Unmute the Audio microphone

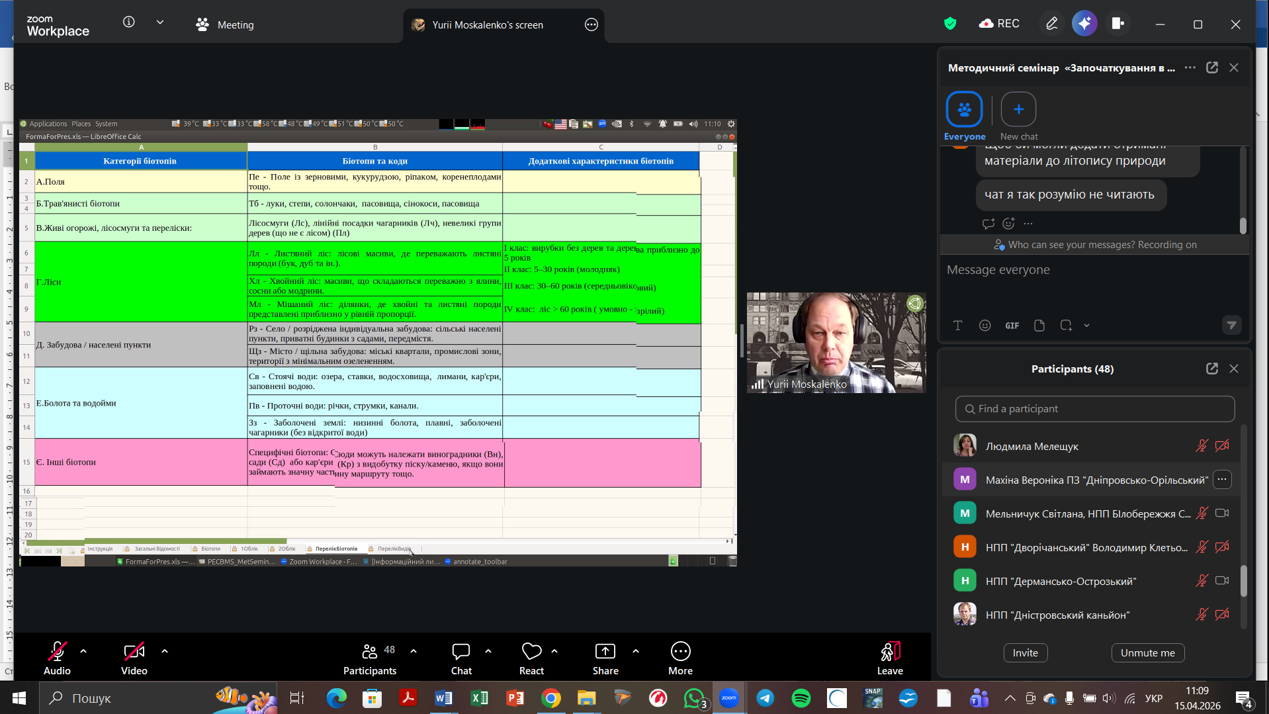57,652
